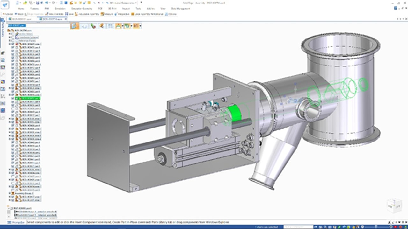
Task: Click the Save command in the ribbon
Action: pyautogui.click(x=69, y=14)
